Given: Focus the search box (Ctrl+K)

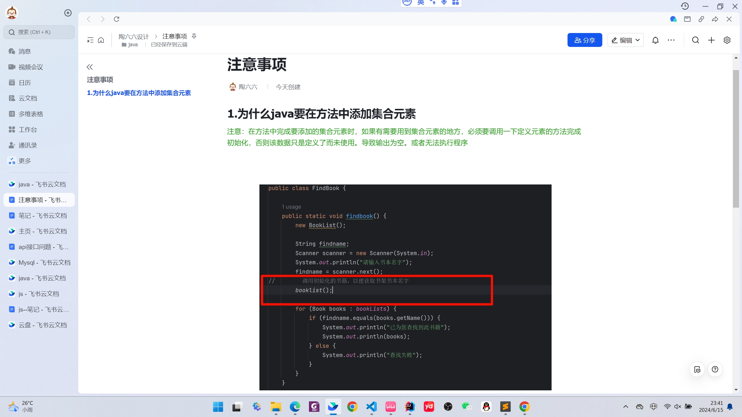Looking at the screenshot, I should (39, 32).
